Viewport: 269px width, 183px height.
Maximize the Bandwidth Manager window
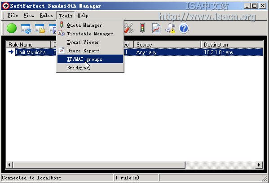click(x=254, y=6)
